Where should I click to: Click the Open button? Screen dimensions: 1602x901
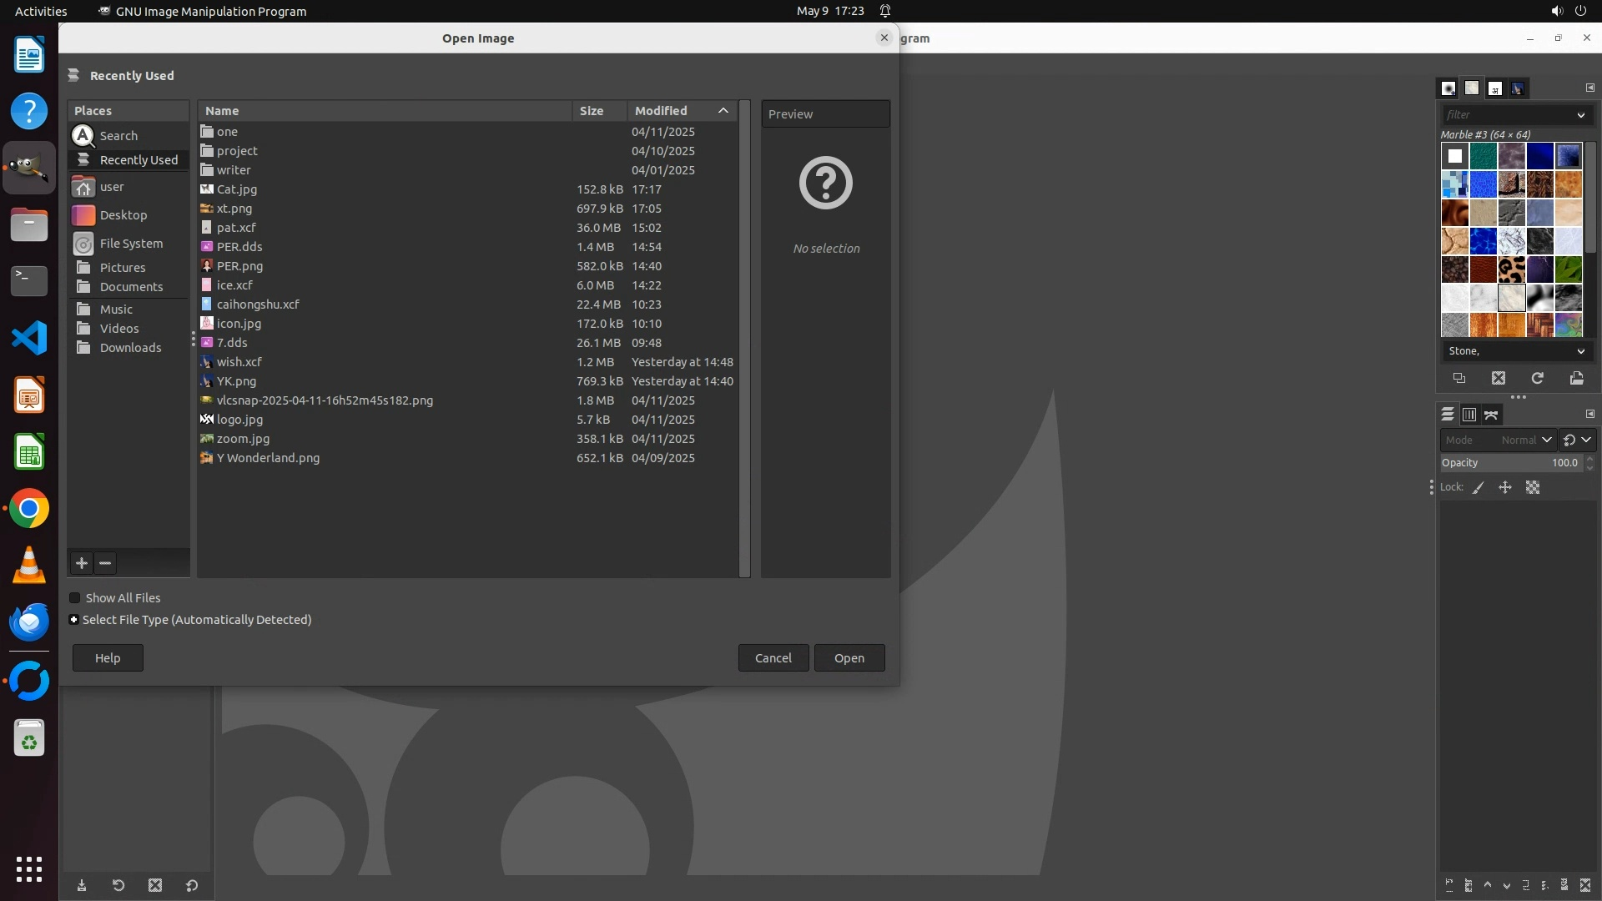click(x=849, y=658)
